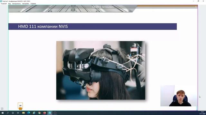Image resolution: width=206 pixels, height=115 pixels.
Task: Click the slide title HMD 111 компании NVIS
Action: [43, 27]
